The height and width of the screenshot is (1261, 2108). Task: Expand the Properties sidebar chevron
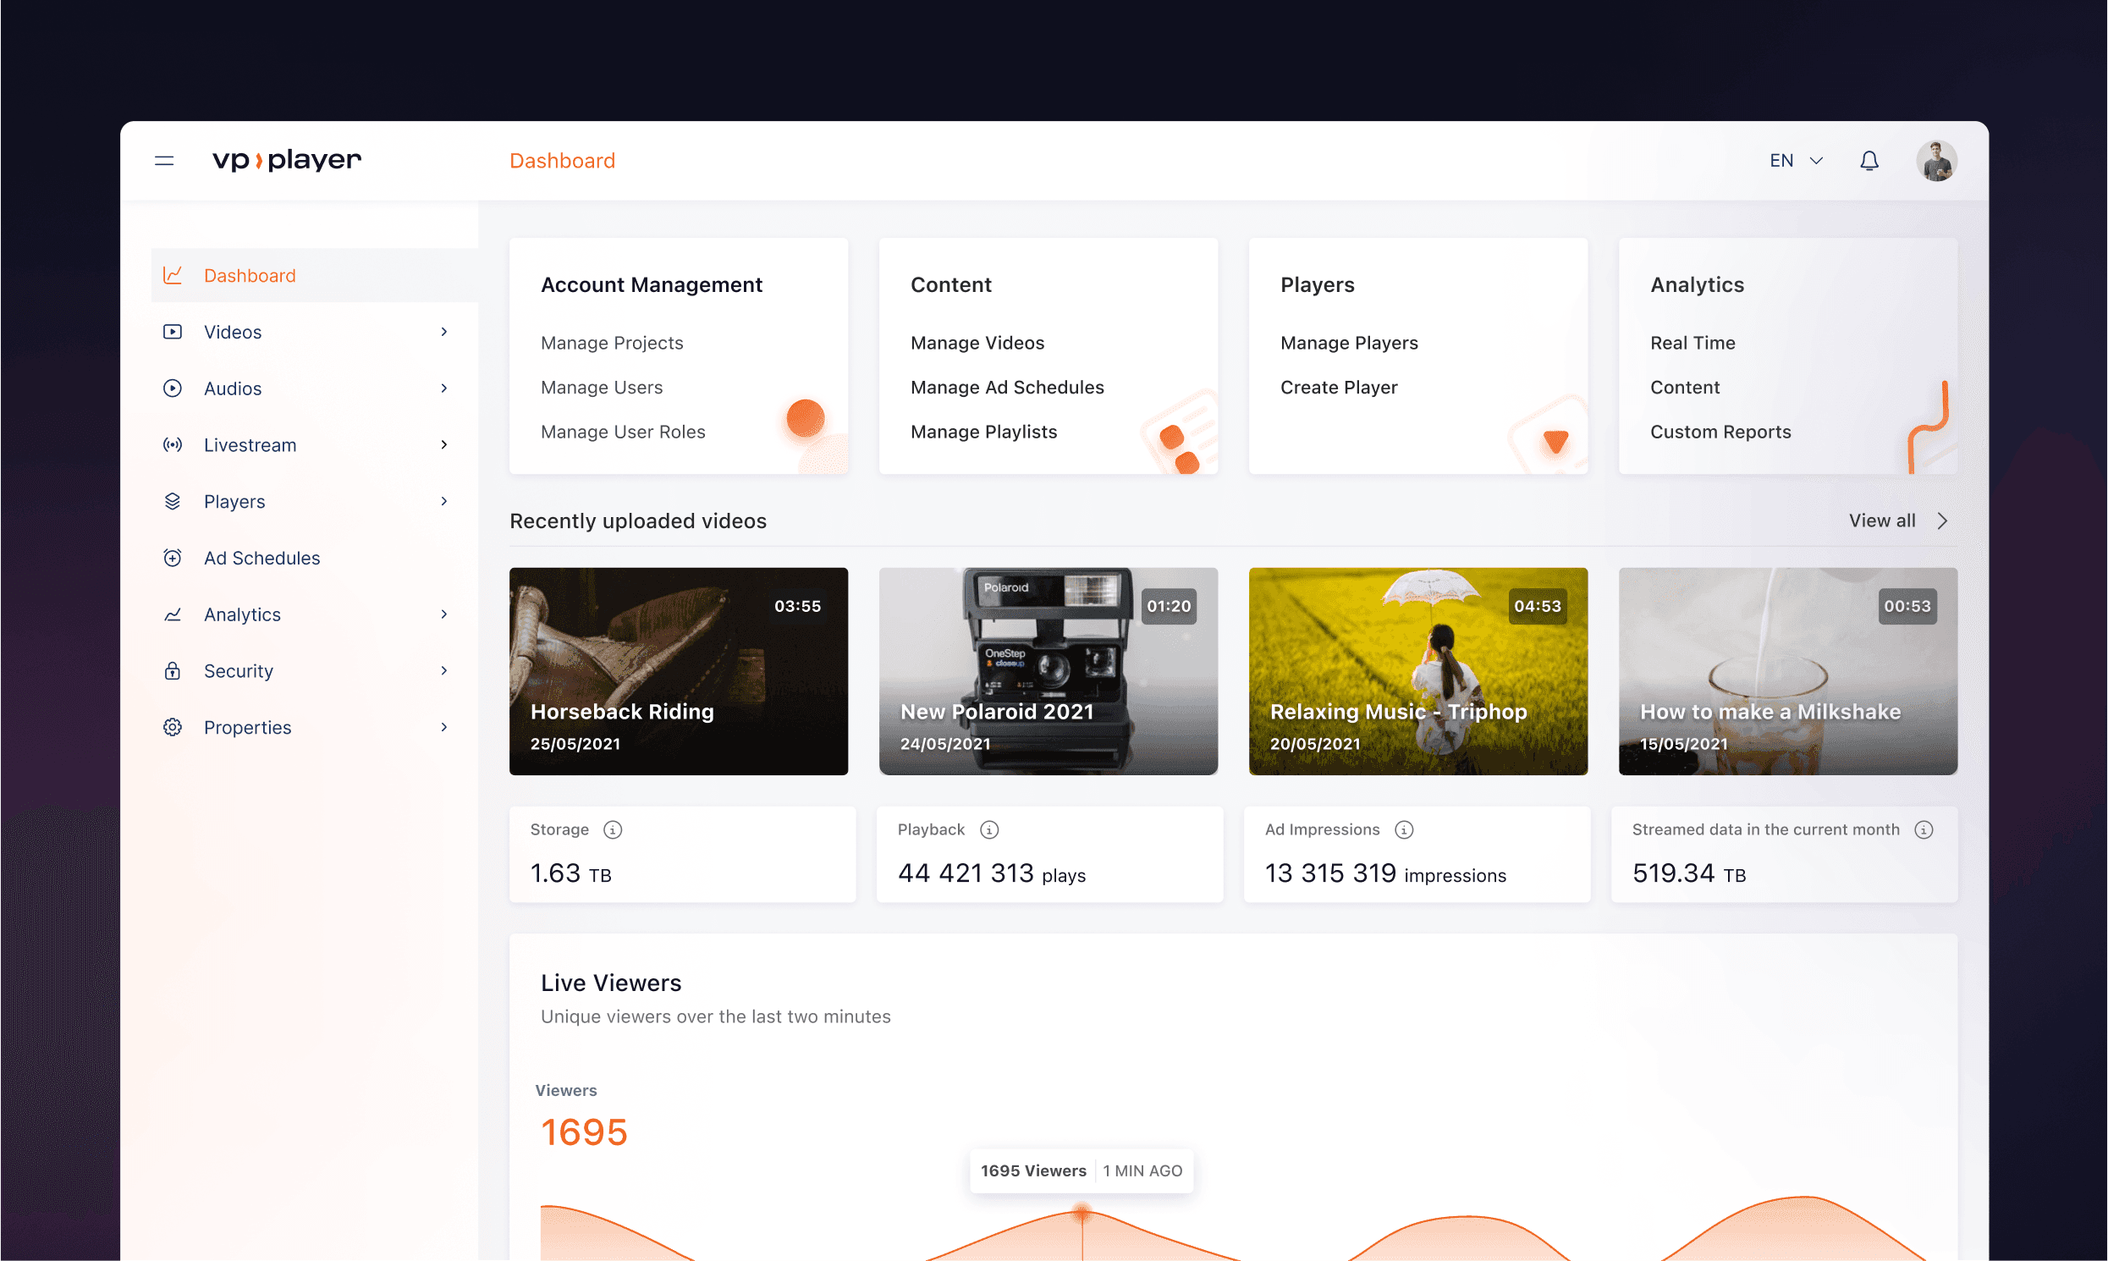443,726
